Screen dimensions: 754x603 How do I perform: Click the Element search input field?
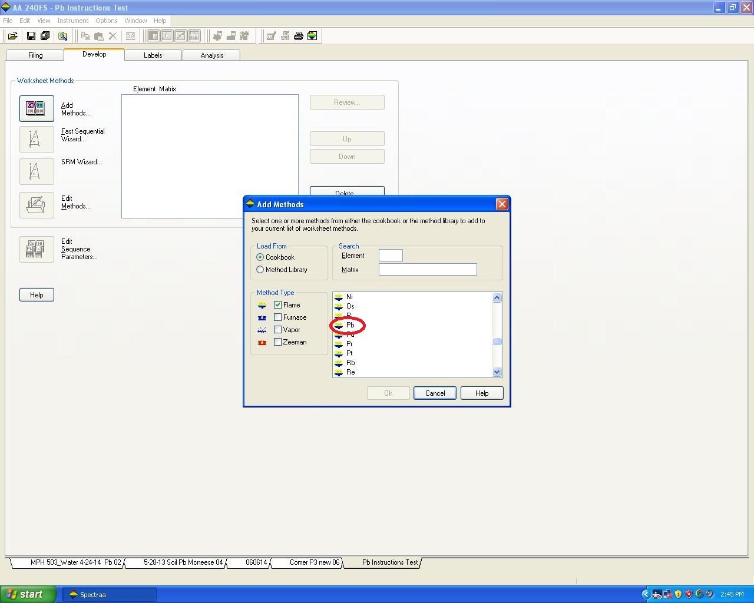point(391,256)
